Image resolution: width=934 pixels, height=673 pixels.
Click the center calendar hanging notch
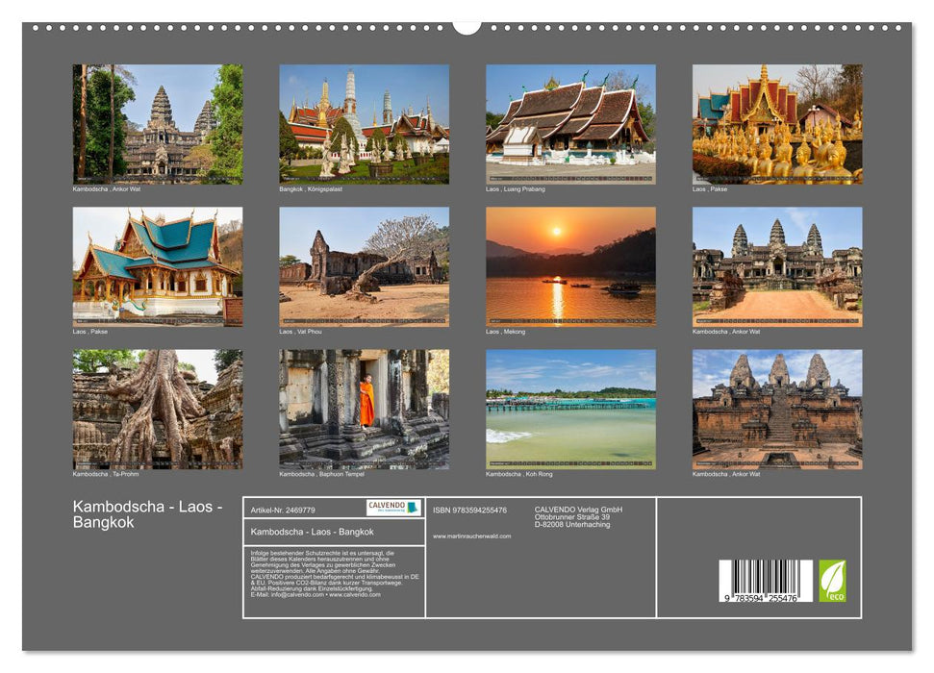point(467,27)
